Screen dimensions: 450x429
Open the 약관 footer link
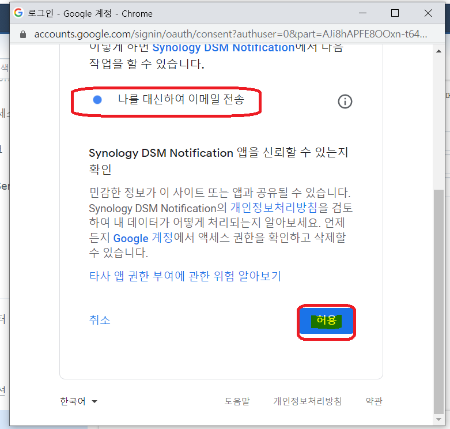pyautogui.click(x=374, y=401)
